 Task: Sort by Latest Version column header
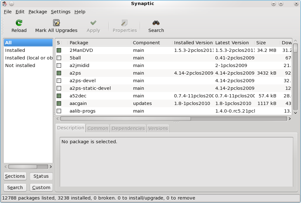234,43
